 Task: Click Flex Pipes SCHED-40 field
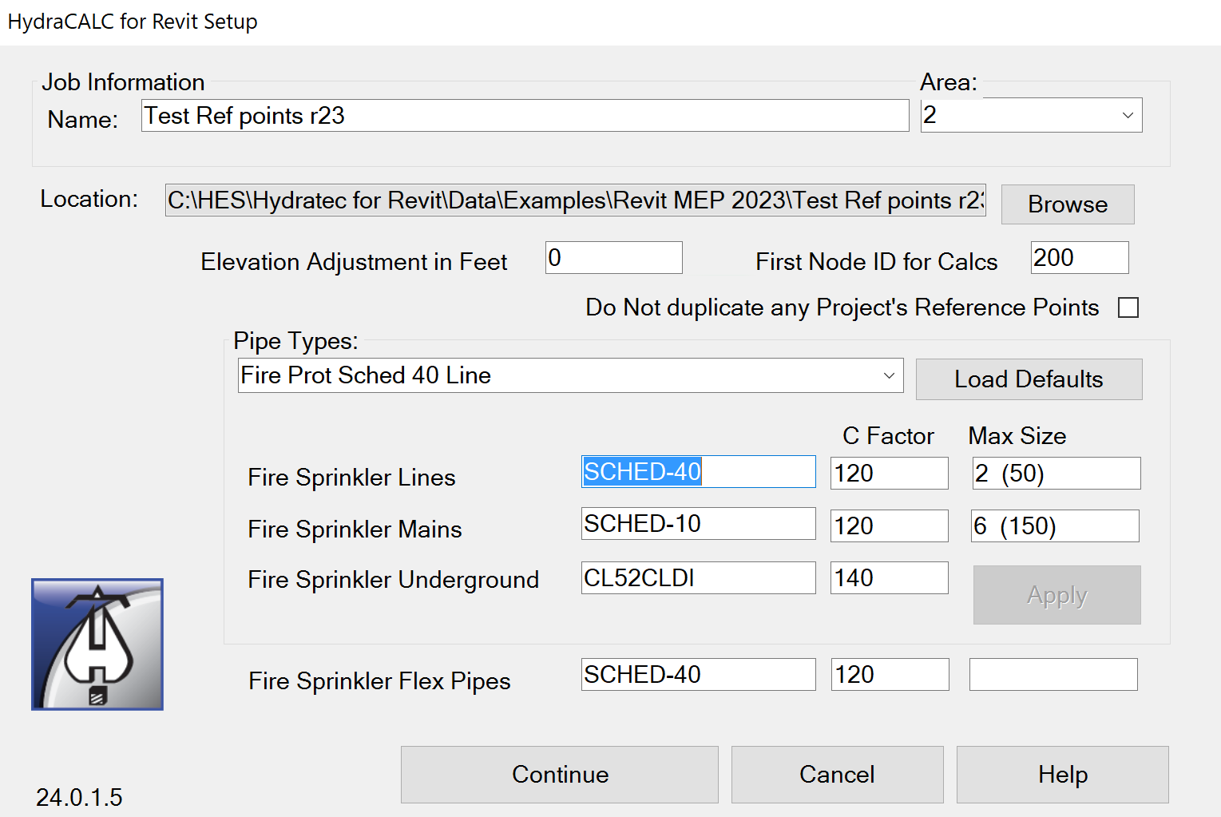(x=698, y=675)
